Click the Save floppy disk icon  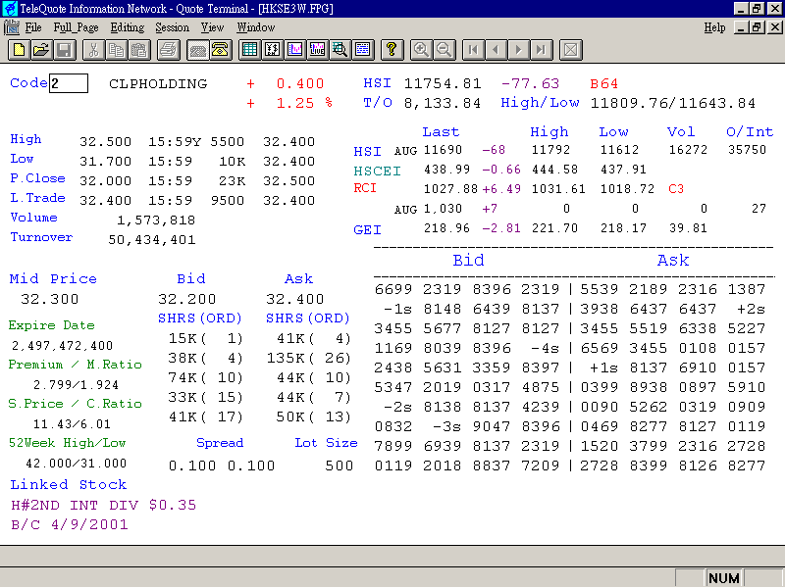(x=64, y=50)
